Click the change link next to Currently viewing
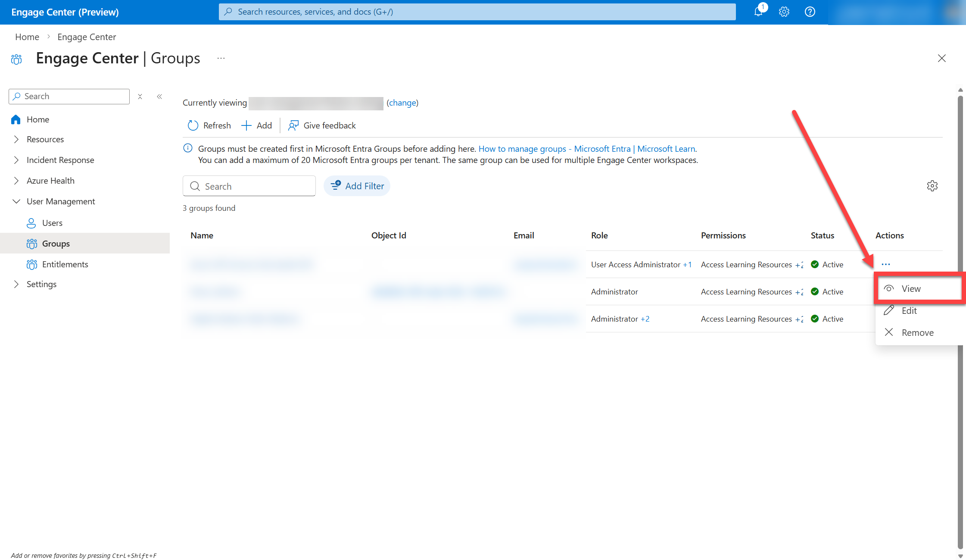Image resolution: width=966 pixels, height=560 pixels. pyautogui.click(x=402, y=103)
